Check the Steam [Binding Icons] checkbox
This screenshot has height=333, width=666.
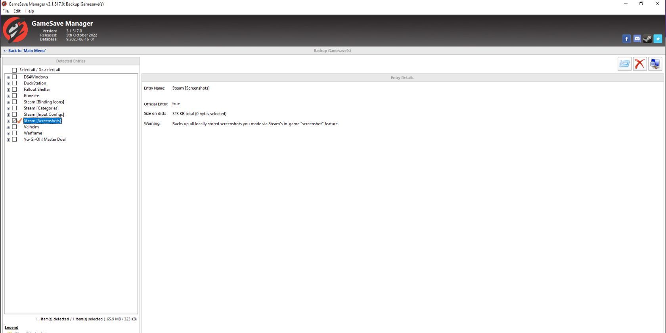pos(14,102)
